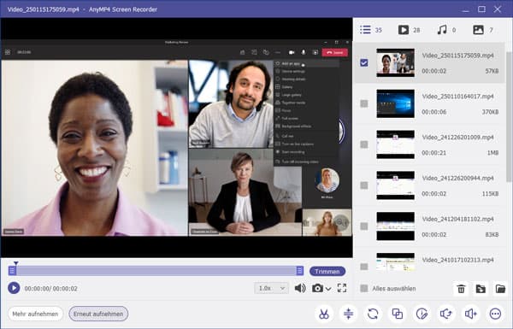The height and width of the screenshot is (329, 513).
Task: Open the 1.0x playback speed dropdown
Action: pos(271,288)
